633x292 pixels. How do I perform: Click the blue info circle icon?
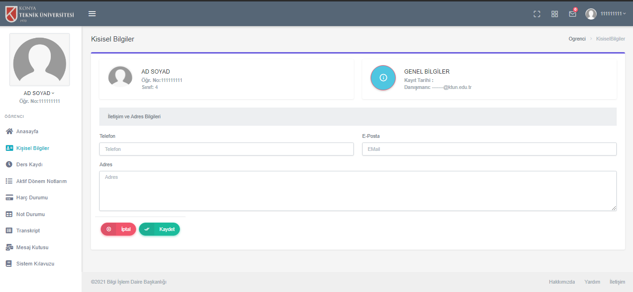(383, 78)
